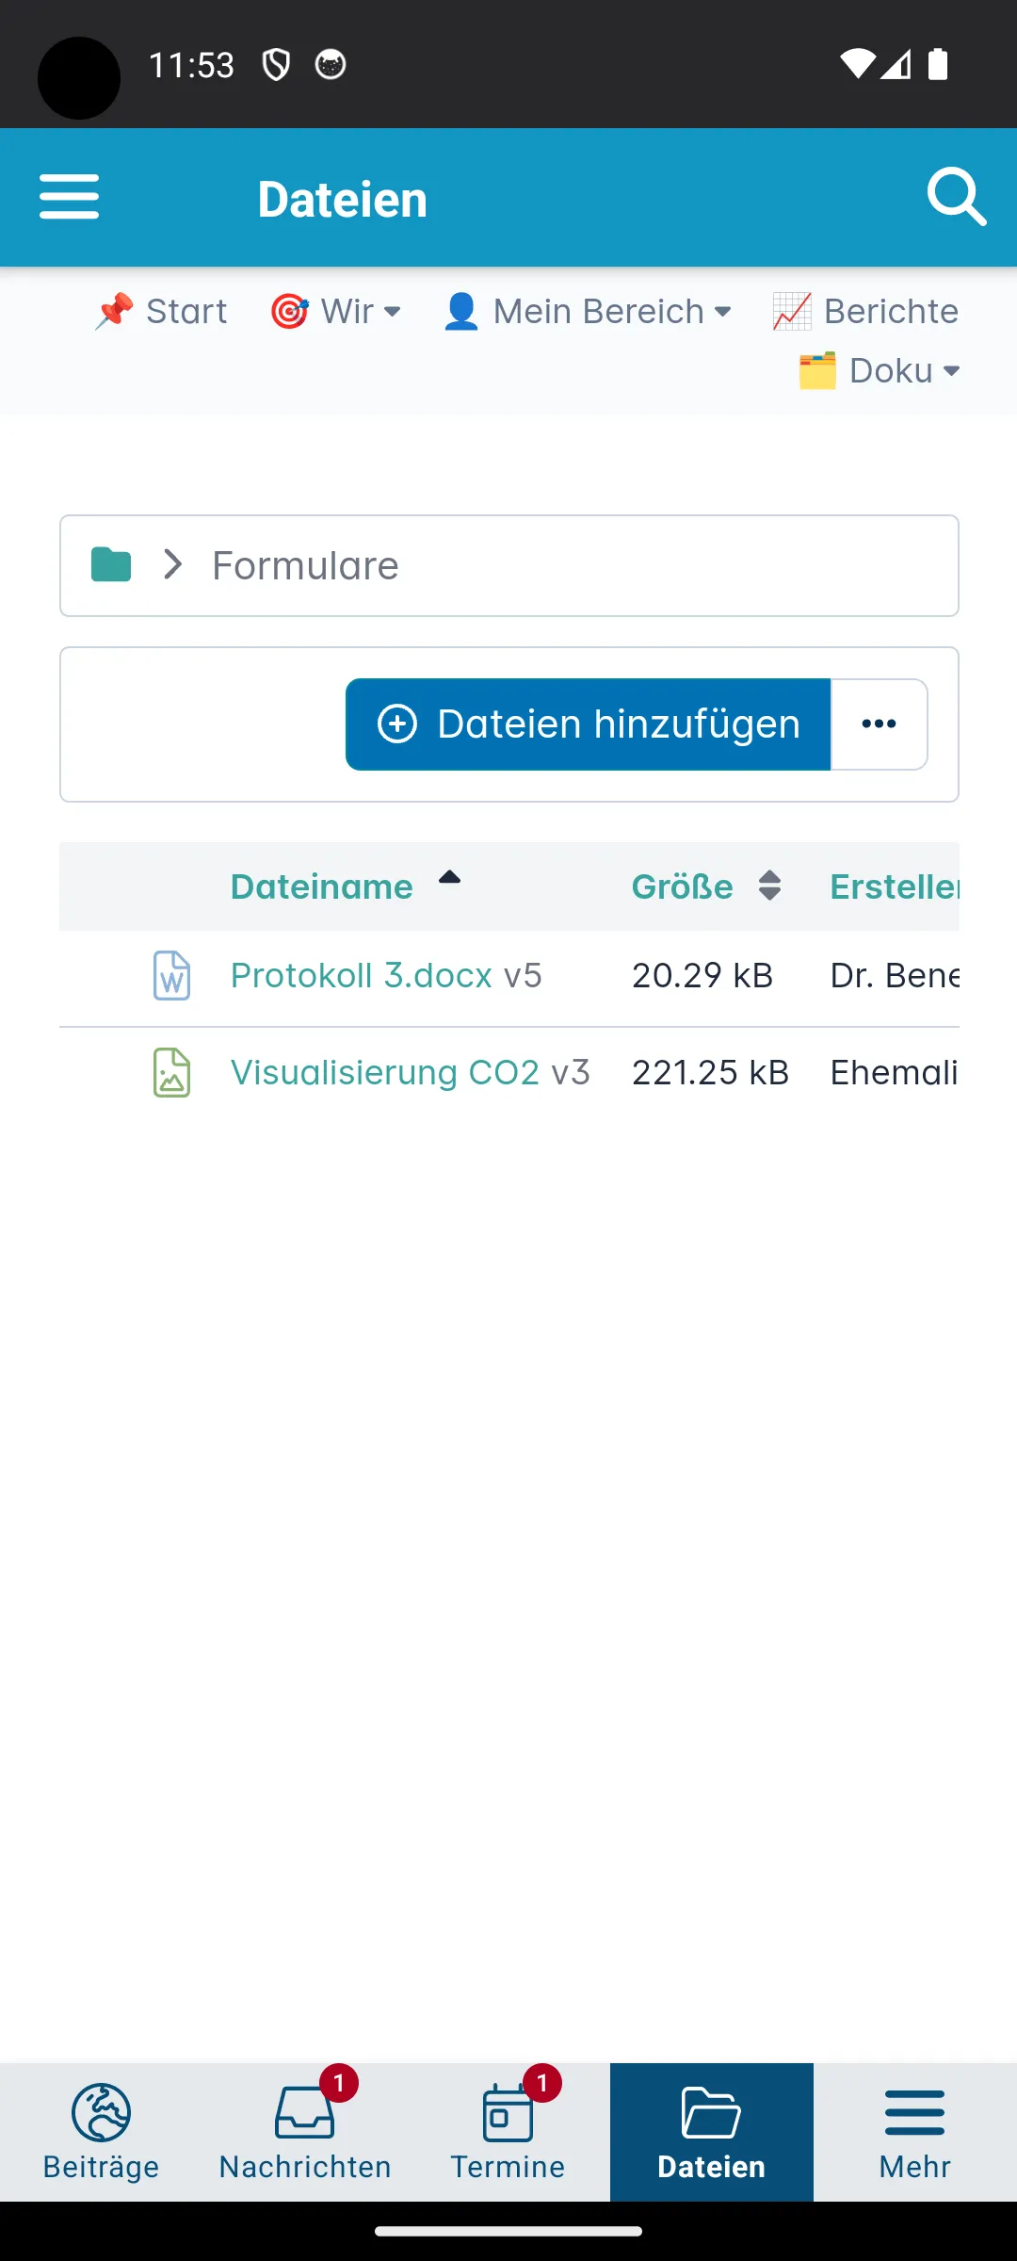Select the Dateien bottom tab
This screenshot has height=2261, width=1017.
coord(712,2132)
